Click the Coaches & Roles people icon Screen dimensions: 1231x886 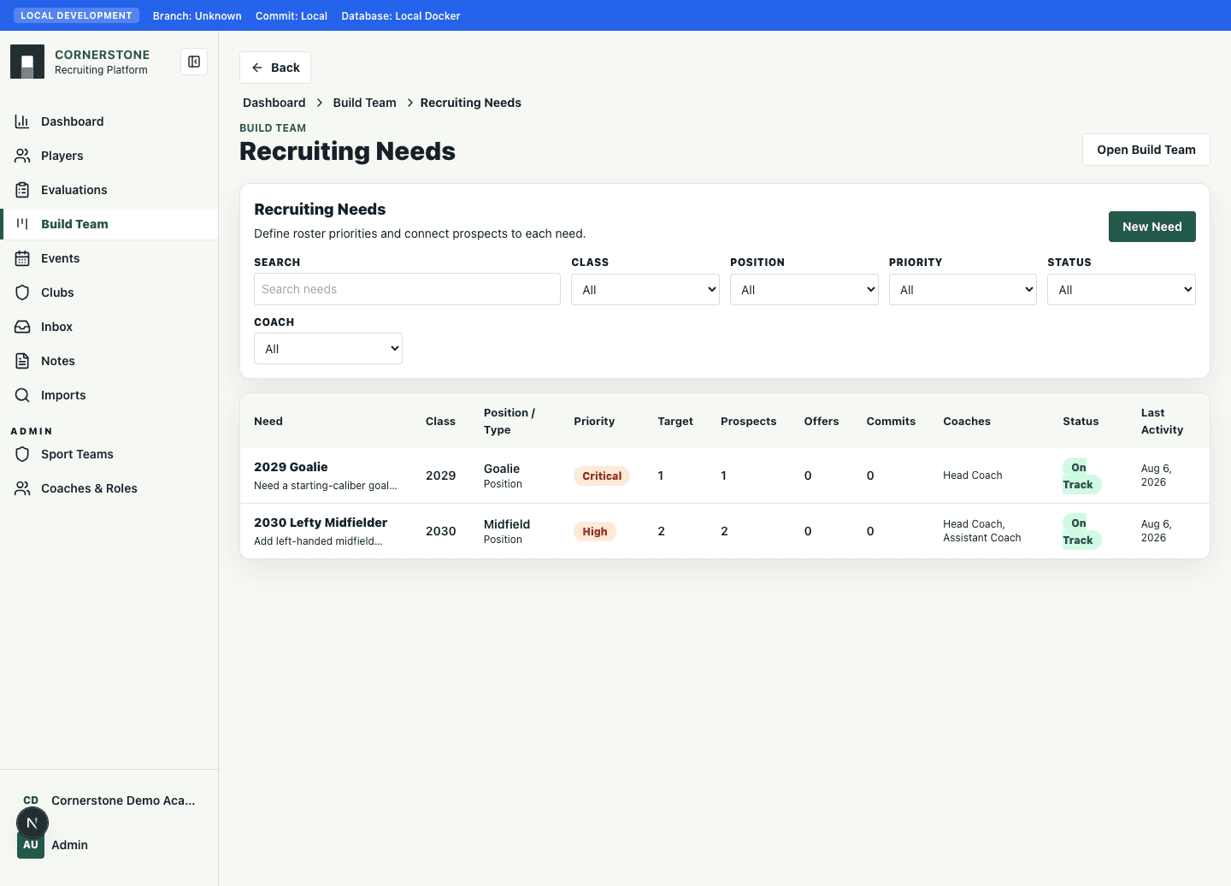(x=22, y=488)
